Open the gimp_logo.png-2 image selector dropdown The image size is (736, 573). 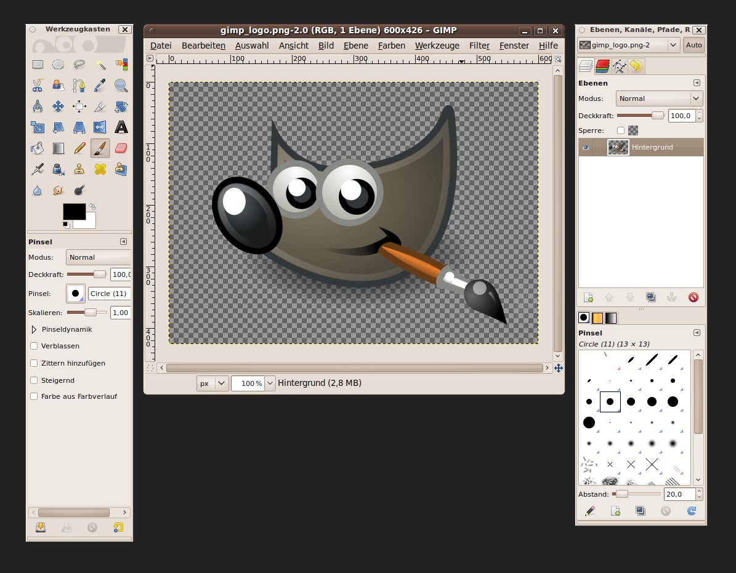click(629, 45)
